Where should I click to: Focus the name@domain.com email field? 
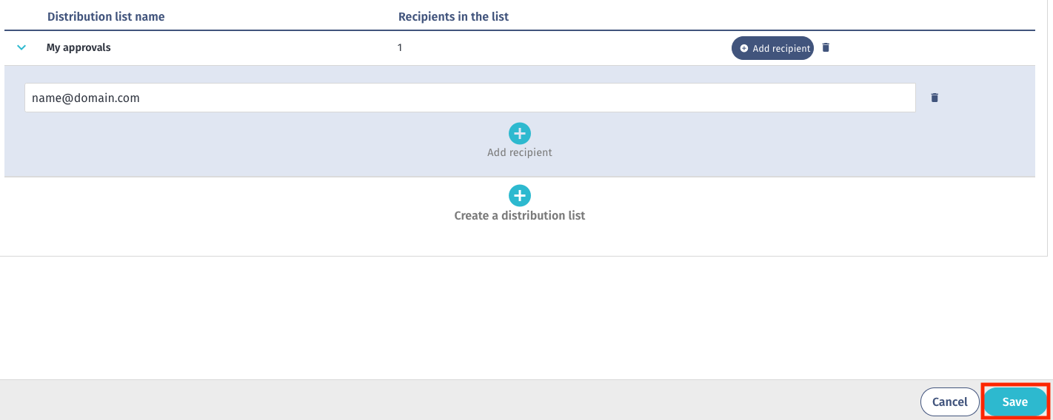[470, 98]
